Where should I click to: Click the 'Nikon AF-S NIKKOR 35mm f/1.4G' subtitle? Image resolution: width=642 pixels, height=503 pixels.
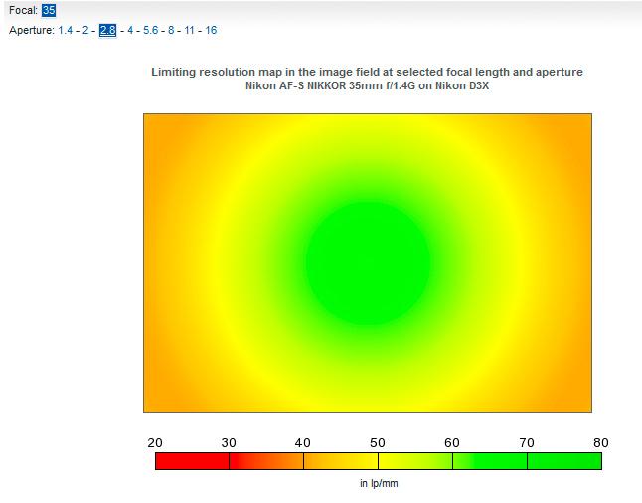pos(368,86)
